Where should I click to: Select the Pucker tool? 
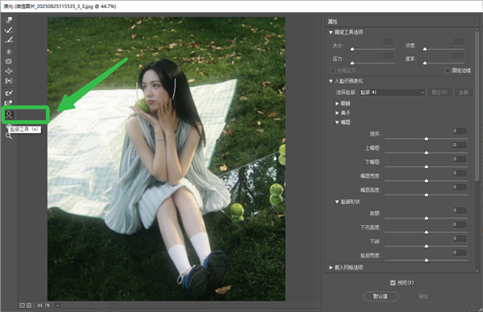pyautogui.click(x=9, y=61)
